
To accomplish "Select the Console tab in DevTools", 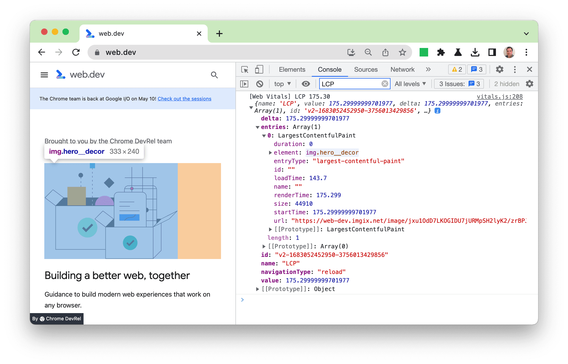I will pyautogui.click(x=330, y=69).
